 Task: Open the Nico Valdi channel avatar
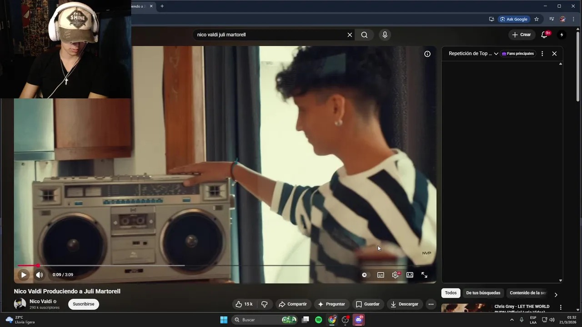point(20,304)
